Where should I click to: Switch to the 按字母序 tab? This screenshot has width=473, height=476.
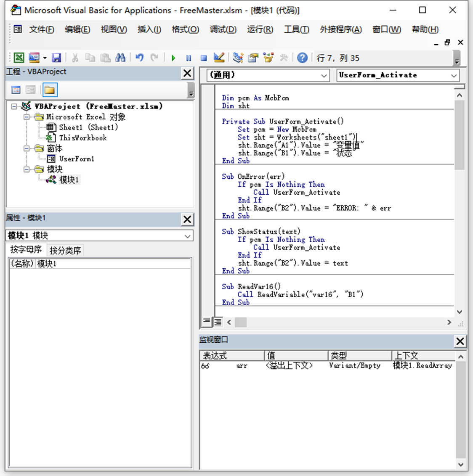point(26,249)
